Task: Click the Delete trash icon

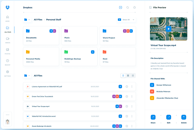Action: (183, 117)
